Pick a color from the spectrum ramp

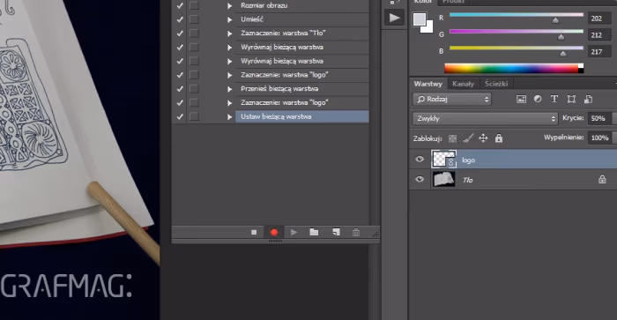click(x=514, y=69)
